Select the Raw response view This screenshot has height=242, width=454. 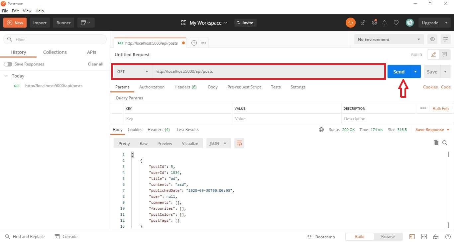pyautogui.click(x=144, y=143)
